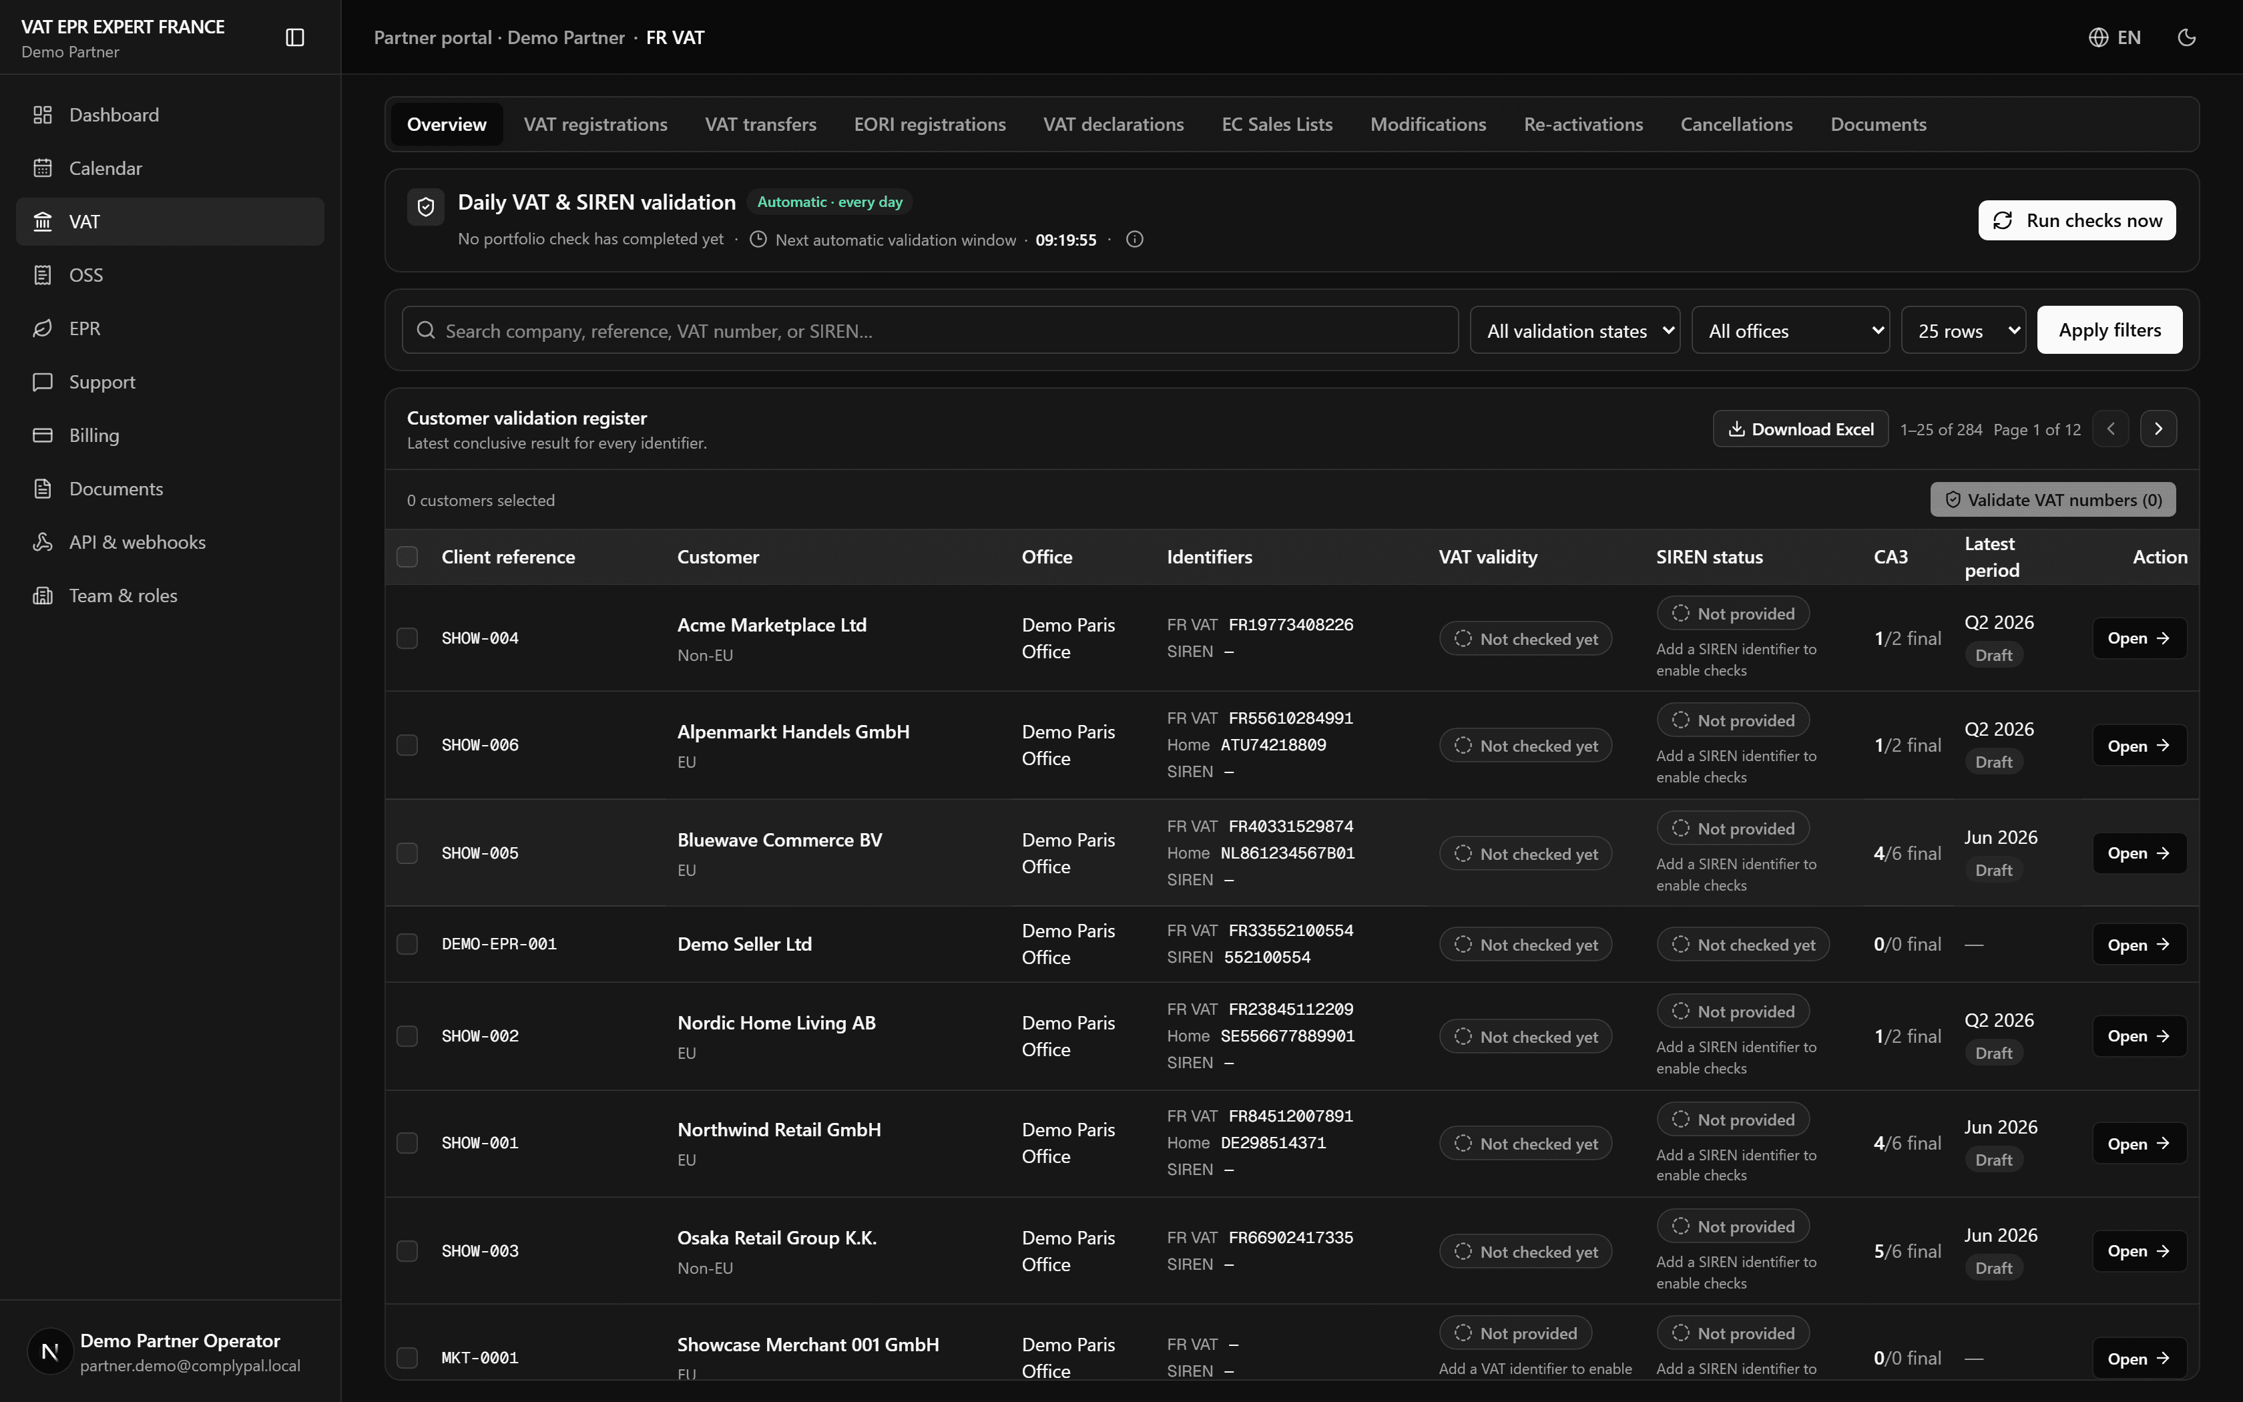Screen dimensions: 2243x1402
Task: Switch to the VAT transfers tab
Action: (760, 124)
